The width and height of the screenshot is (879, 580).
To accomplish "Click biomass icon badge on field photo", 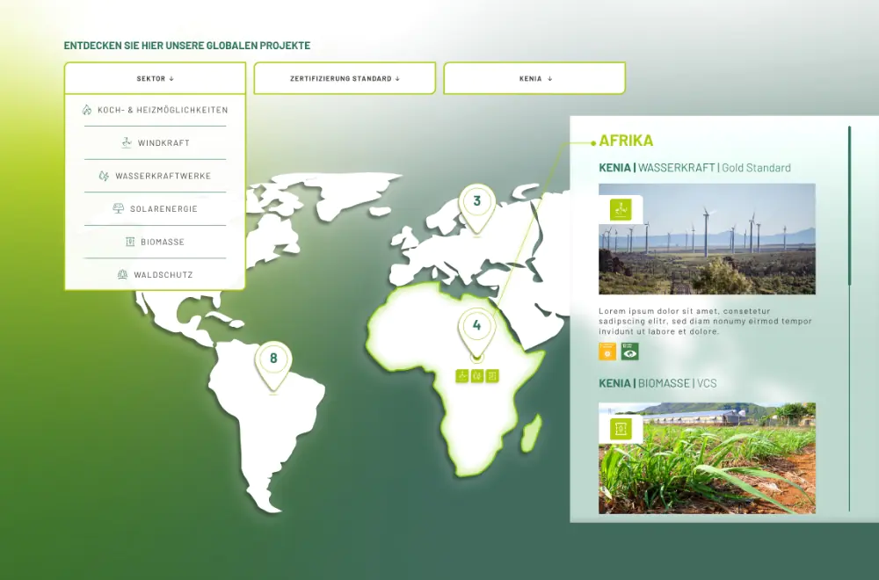I will (621, 429).
